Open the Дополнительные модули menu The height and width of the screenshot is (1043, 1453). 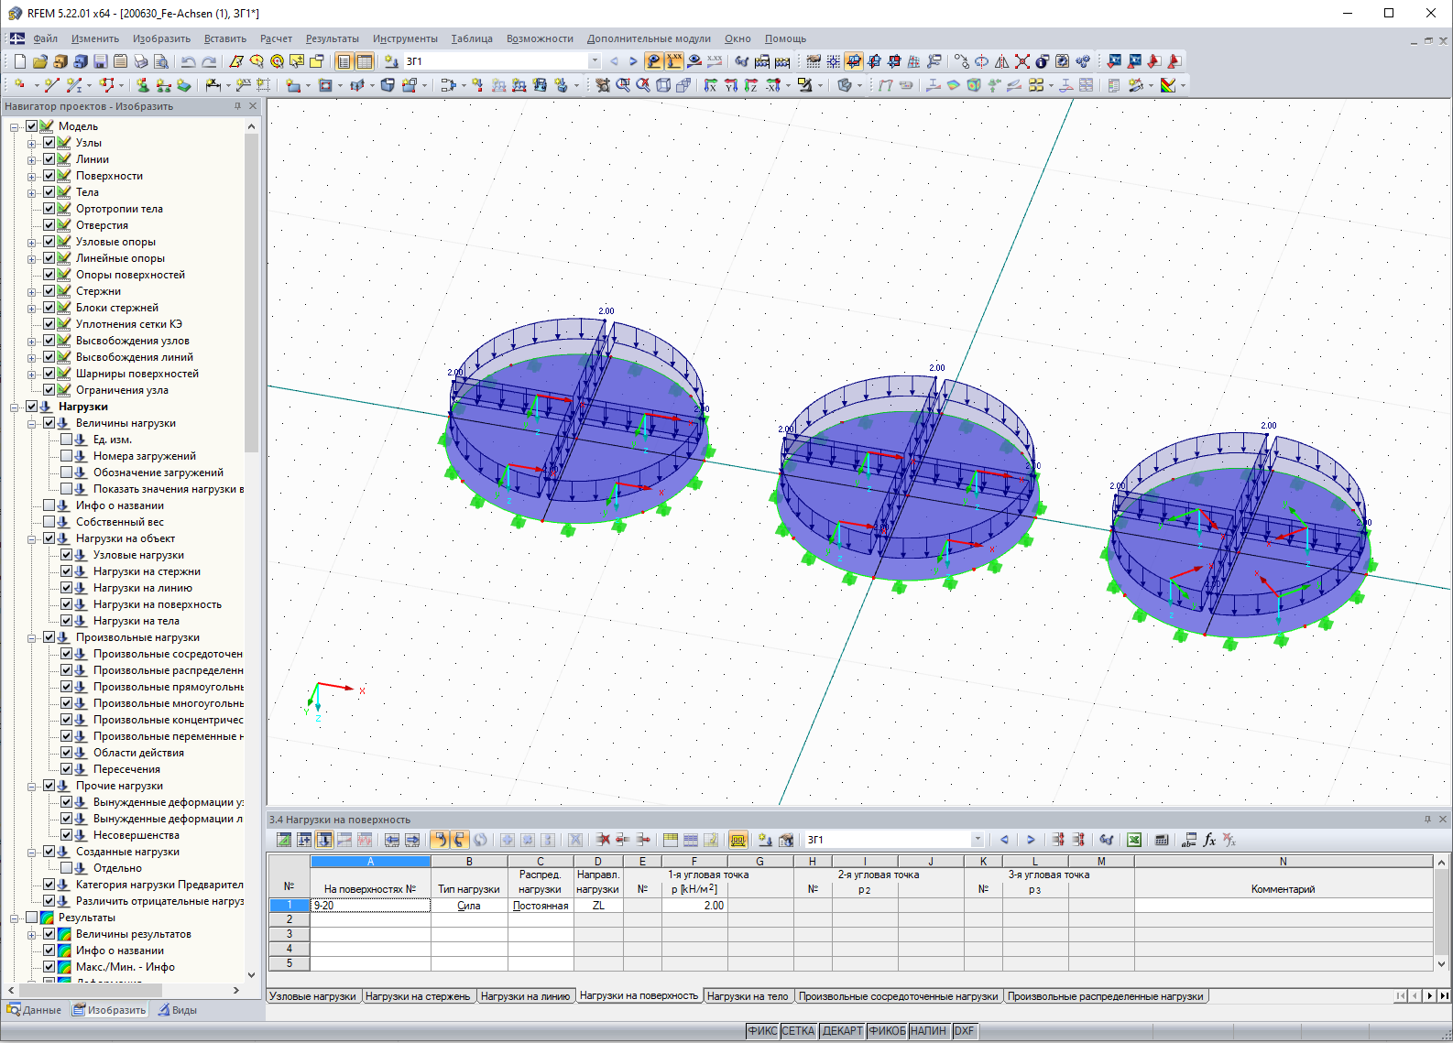[649, 38]
